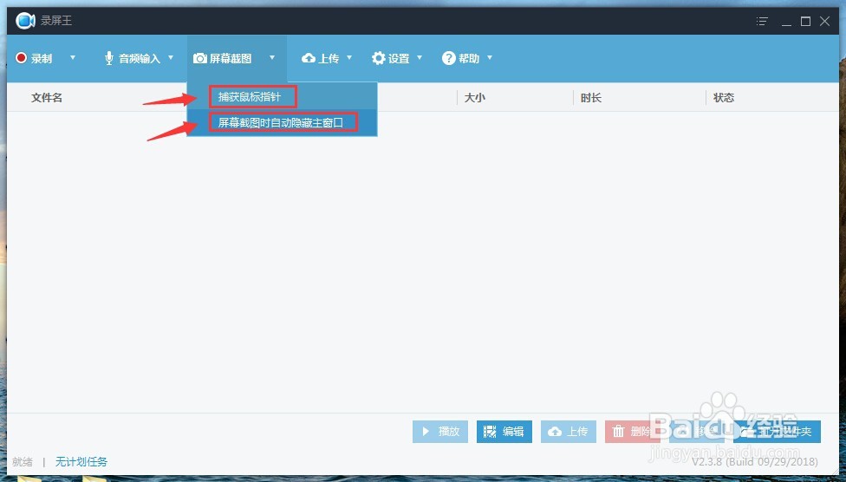Click the 音频输入 toolbar label
846x482 pixels.
tap(140, 59)
